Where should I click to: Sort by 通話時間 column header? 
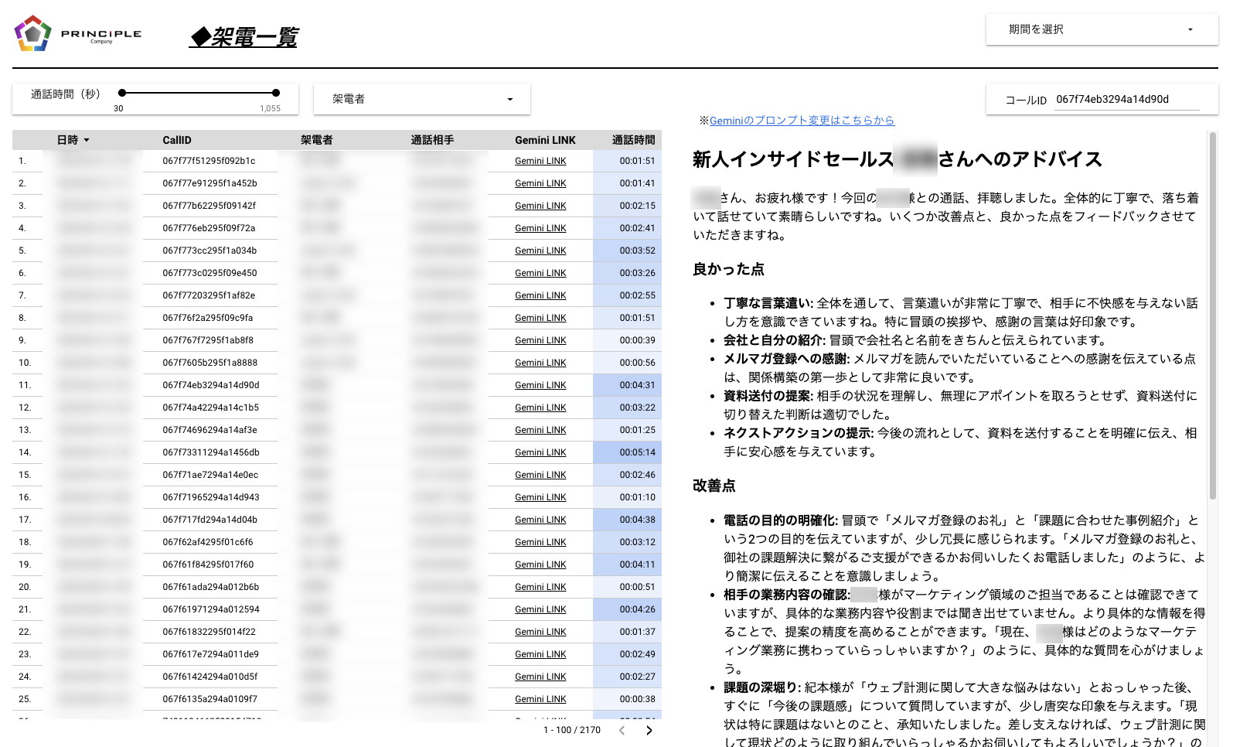633,140
